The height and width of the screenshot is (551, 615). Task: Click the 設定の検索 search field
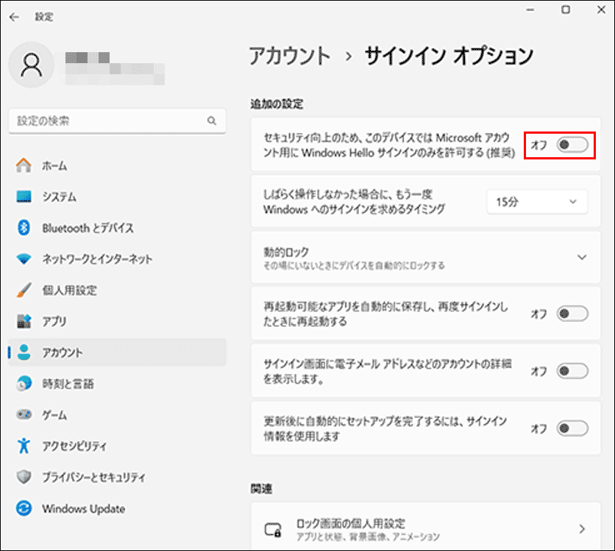[x=117, y=120]
